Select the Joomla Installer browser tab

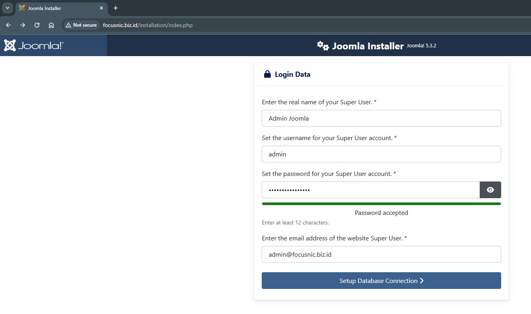(x=56, y=8)
